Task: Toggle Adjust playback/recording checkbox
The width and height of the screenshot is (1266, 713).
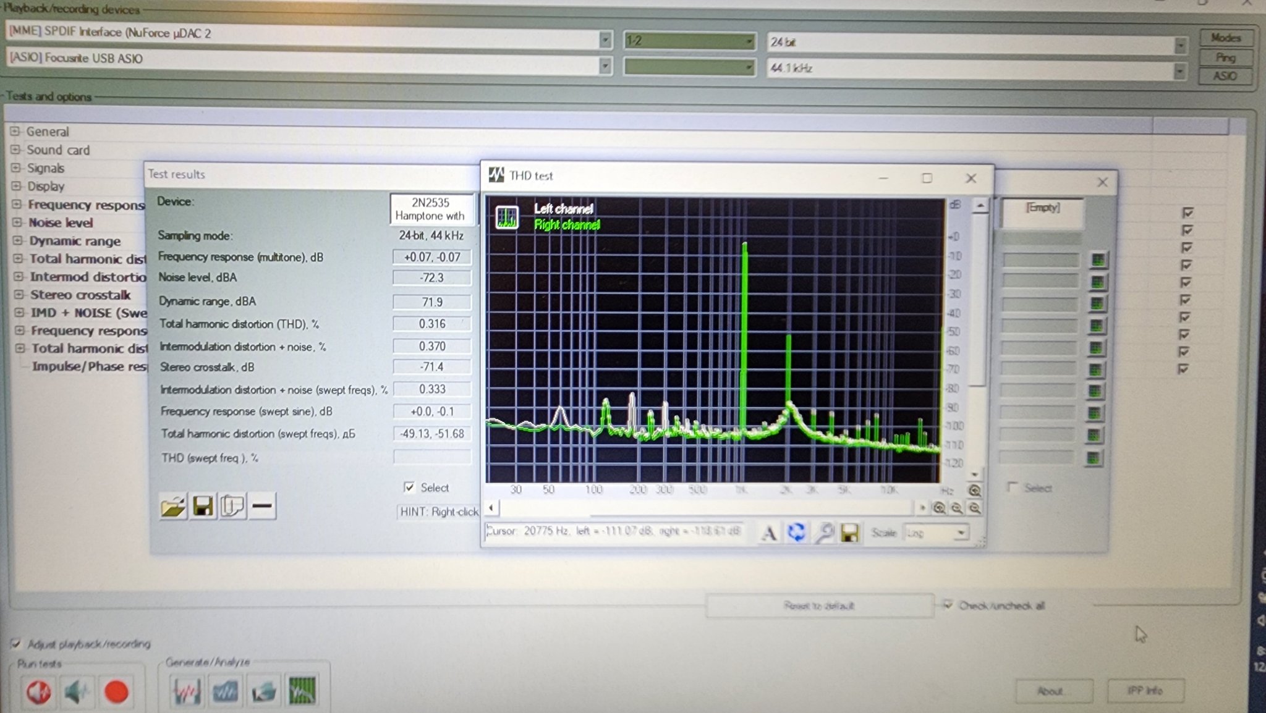Action: coord(17,643)
